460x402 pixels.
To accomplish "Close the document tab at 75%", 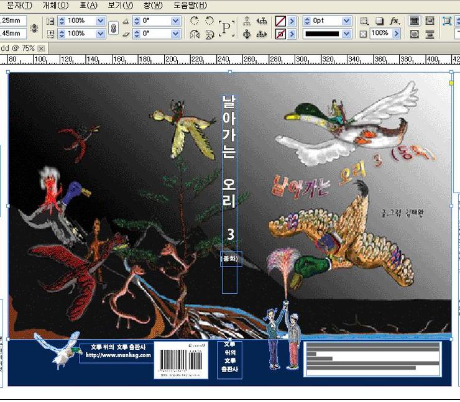I will (41, 48).
